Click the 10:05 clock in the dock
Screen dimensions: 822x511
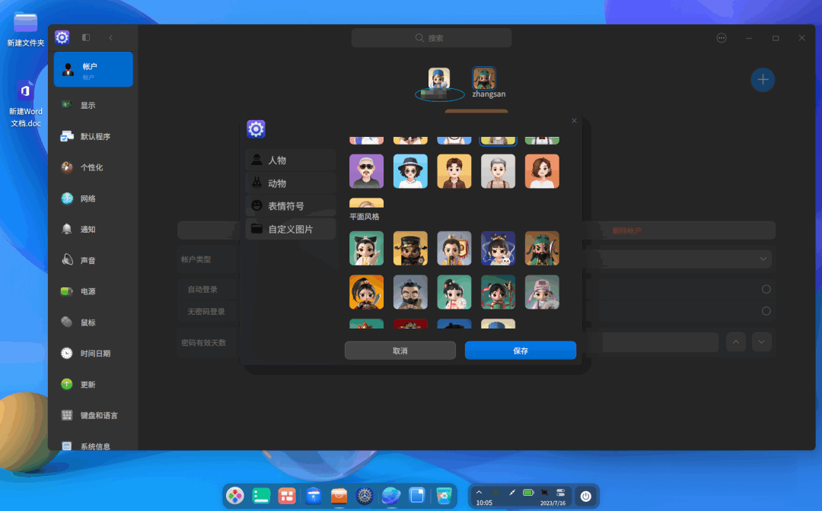484,503
